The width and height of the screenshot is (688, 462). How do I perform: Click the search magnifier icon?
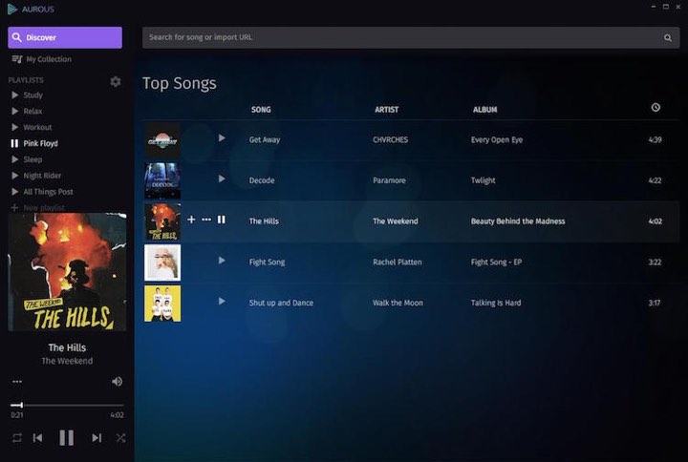point(668,38)
